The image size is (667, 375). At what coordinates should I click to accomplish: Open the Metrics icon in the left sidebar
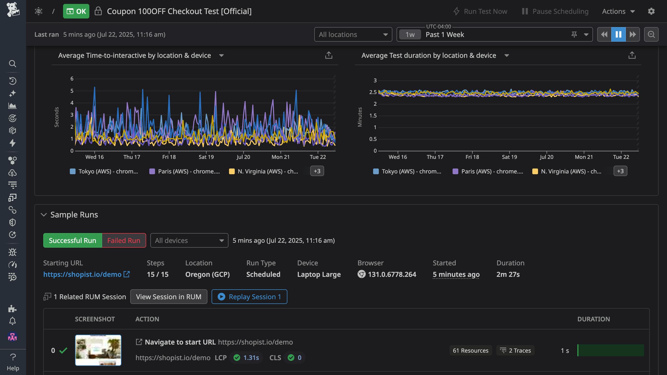click(x=13, y=106)
